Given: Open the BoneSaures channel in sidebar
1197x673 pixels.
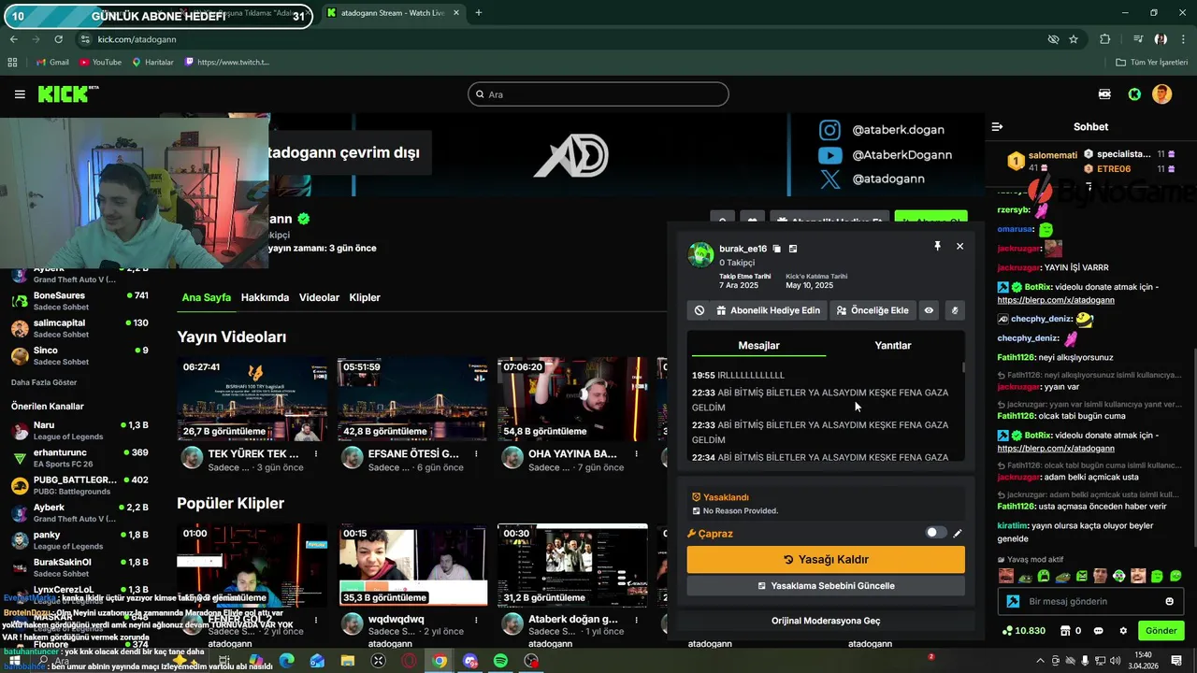Looking at the screenshot, I should (79, 301).
